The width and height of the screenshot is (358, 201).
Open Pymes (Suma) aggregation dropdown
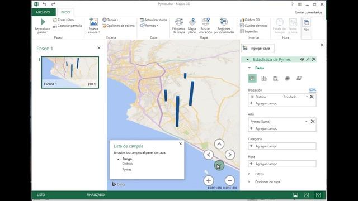click(x=306, y=122)
